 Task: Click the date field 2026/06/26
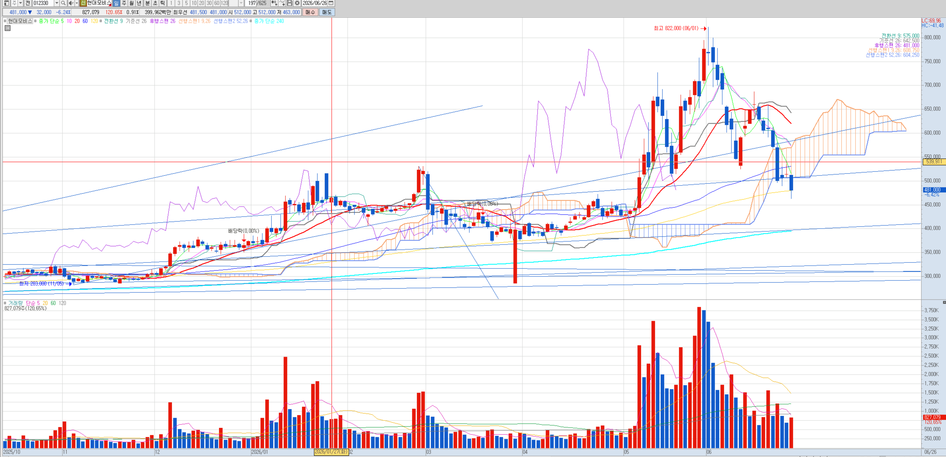tap(315, 3)
